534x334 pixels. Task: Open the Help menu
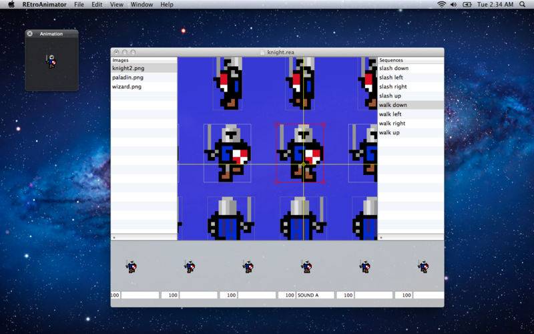click(167, 5)
